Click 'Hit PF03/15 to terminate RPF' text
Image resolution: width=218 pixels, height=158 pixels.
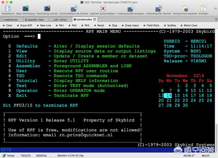(x=40, y=105)
